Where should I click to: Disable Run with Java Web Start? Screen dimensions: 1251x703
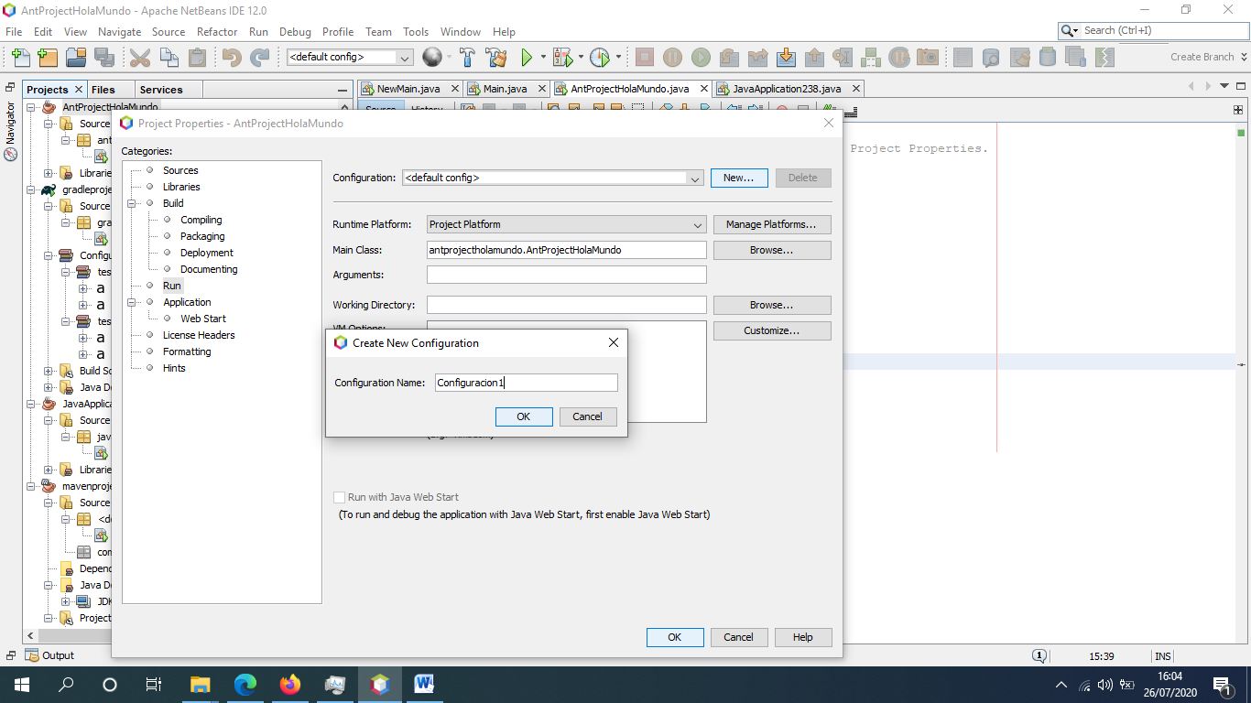pos(339,497)
